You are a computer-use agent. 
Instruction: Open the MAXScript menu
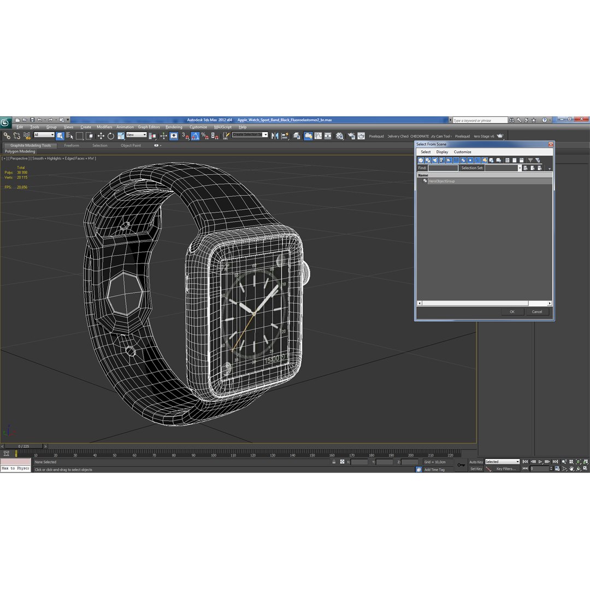[x=223, y=127]
